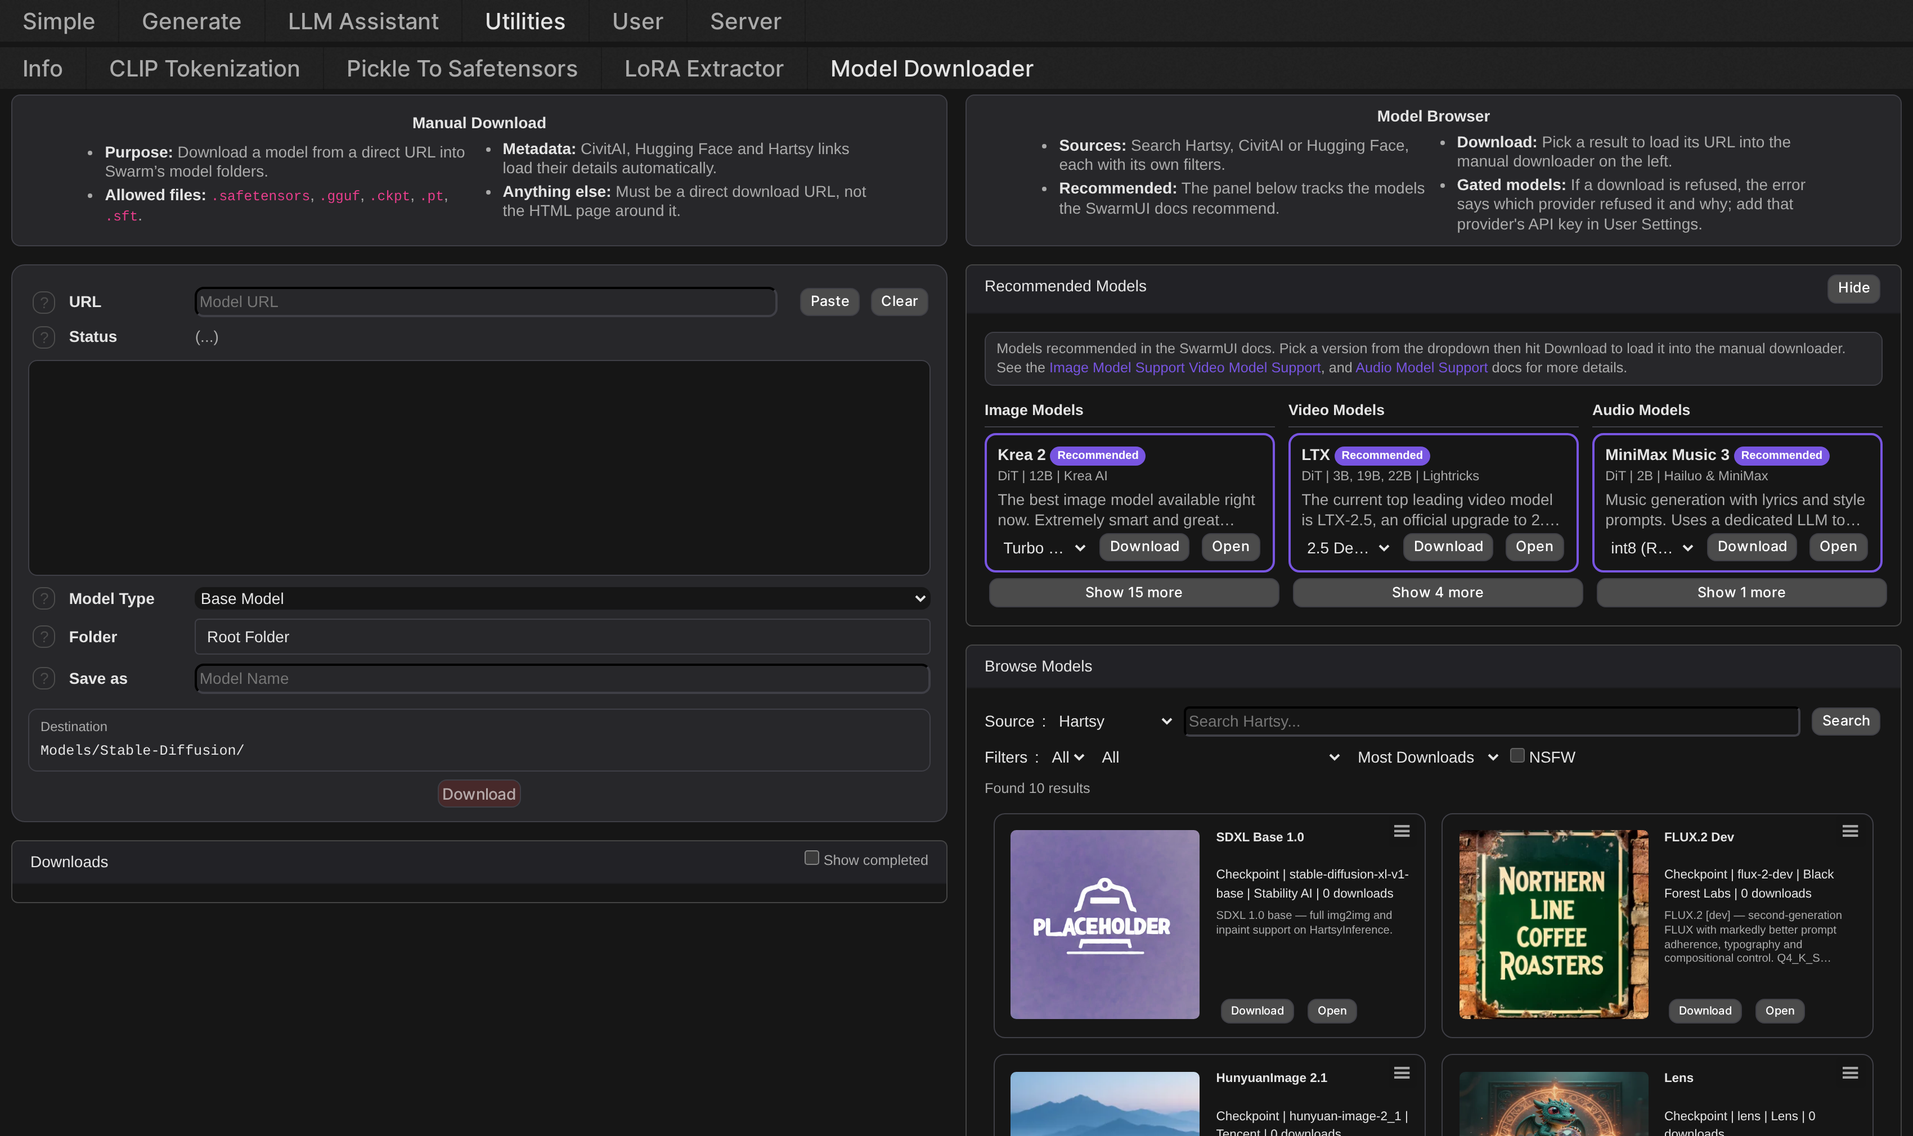This screenshot has height=1136, width=1913.
Task: Open the Model Type help icon
Action: click(x=44, y=598)
